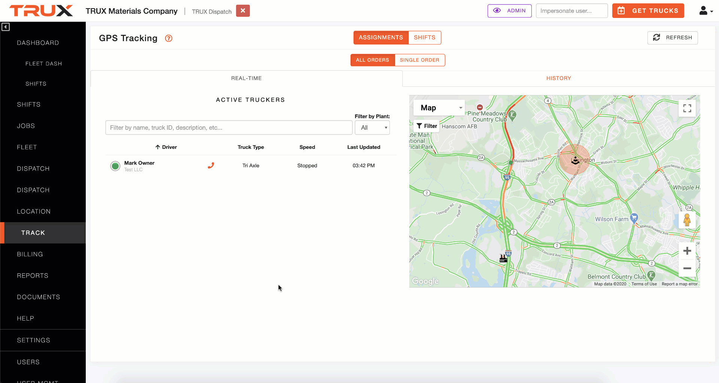Click the GET TRUCKS button
This screenshot has height=383, width=719.
648,11
